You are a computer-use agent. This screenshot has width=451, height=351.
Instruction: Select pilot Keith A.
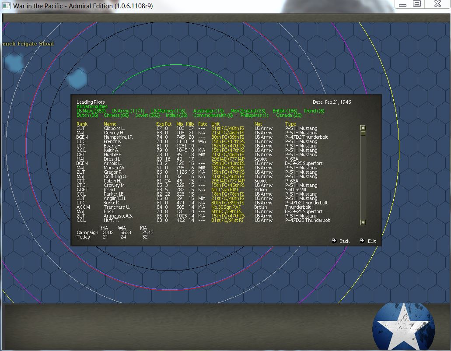click(111, 150)
